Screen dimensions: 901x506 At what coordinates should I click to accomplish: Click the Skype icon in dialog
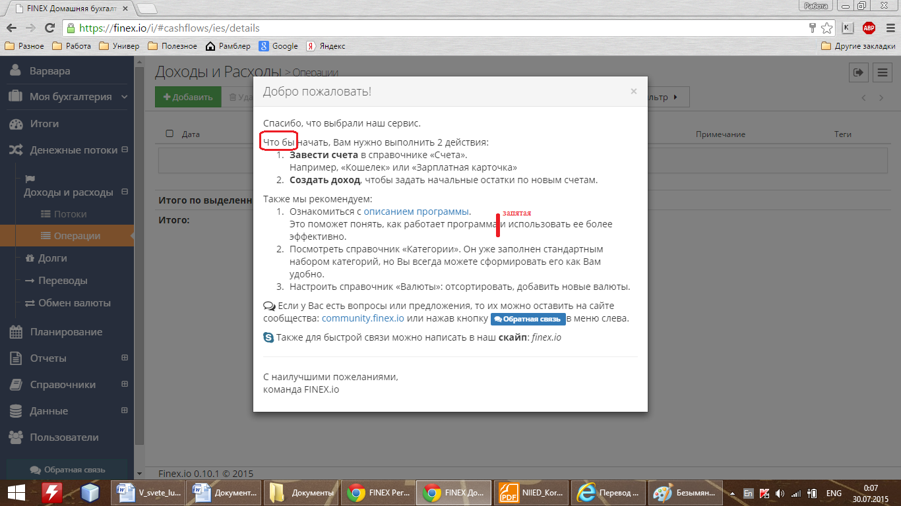[268, 337]
